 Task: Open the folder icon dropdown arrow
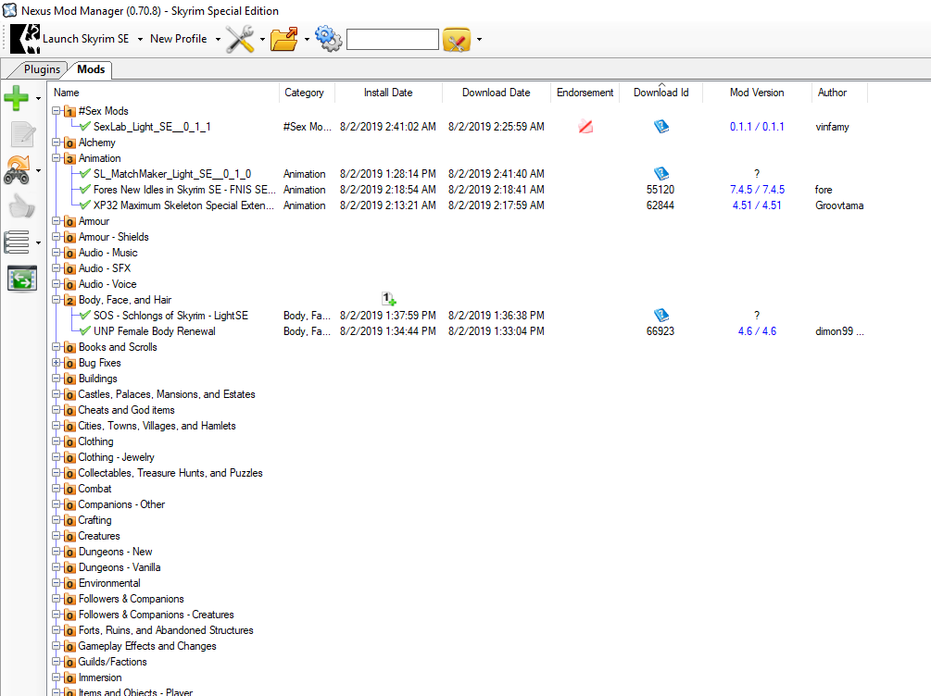[307, 39]
